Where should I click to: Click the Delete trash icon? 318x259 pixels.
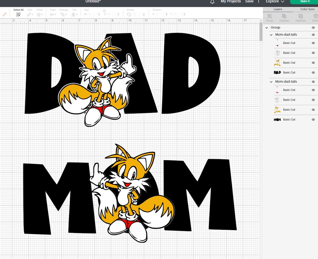coord(315,16)
